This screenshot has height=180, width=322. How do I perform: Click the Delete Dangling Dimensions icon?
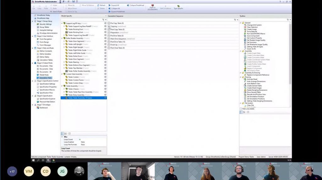245,90
